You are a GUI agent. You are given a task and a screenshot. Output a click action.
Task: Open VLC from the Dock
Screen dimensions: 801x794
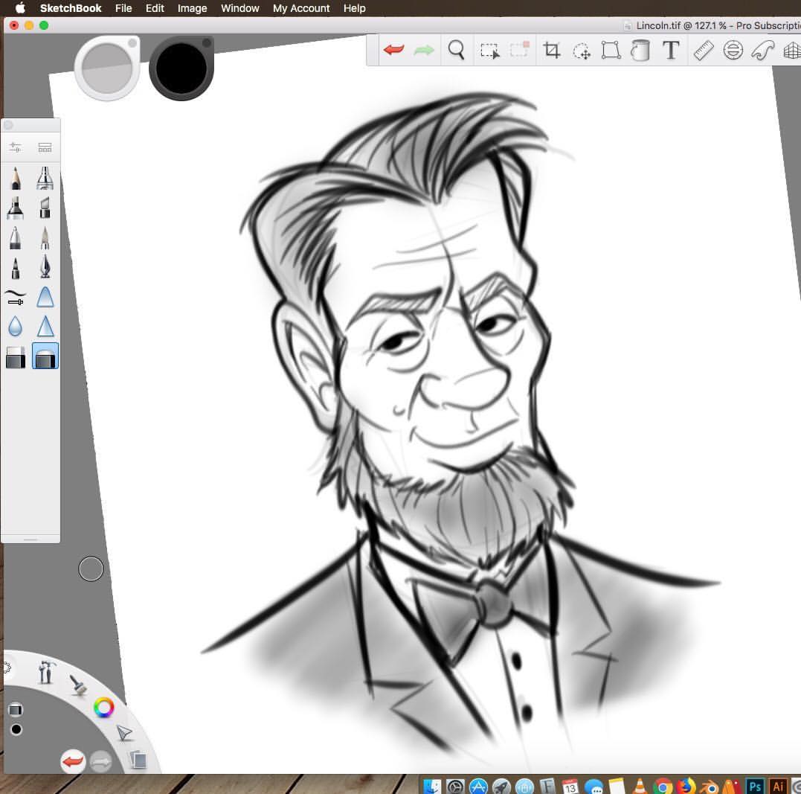(640, 787)
